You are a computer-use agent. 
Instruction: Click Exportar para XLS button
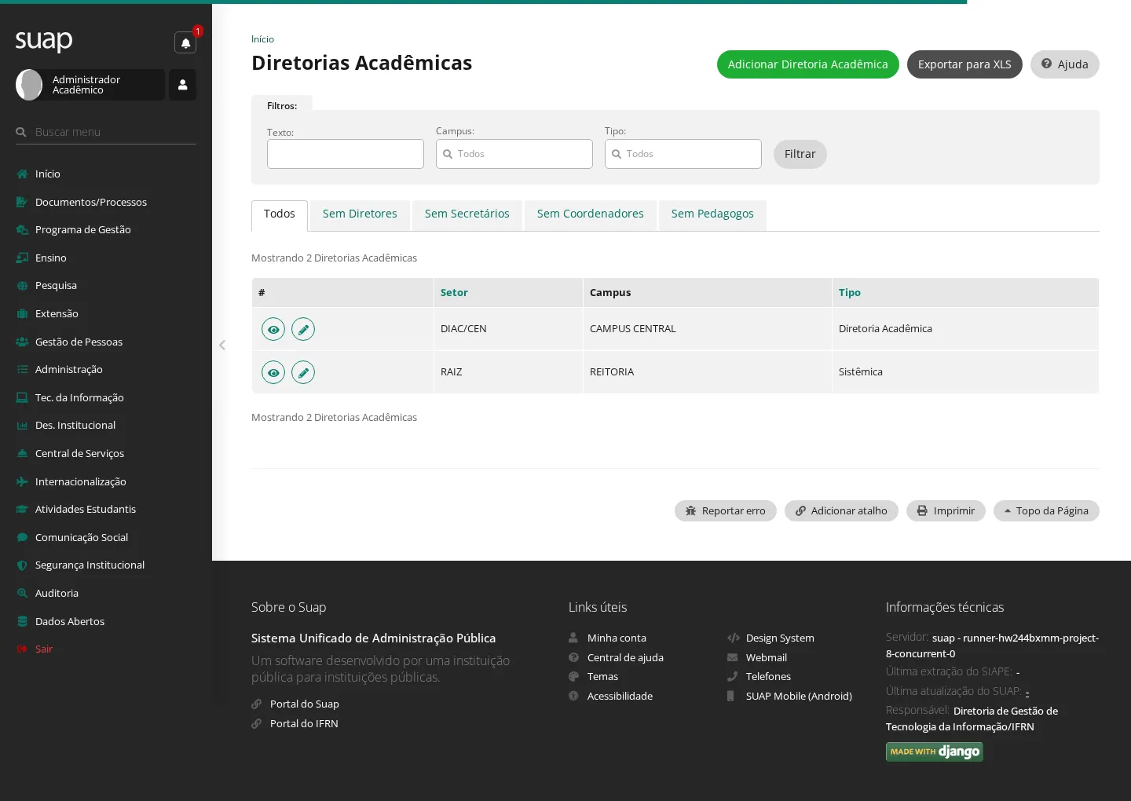pyautogui.click(x=964, y=64)
